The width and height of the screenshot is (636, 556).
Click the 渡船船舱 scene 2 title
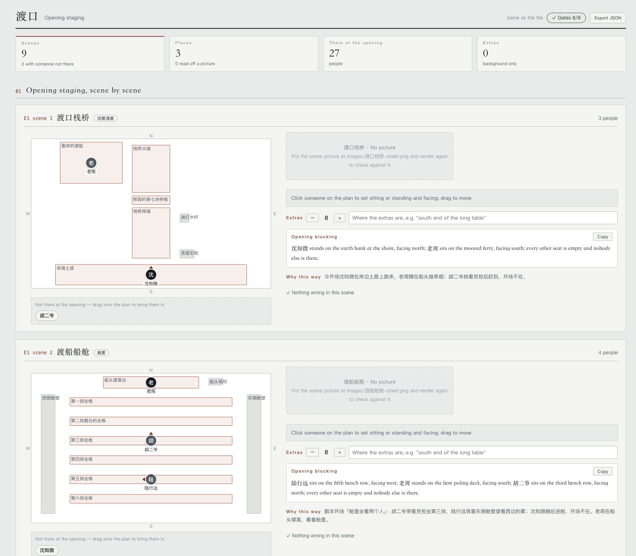[x=73, y=352]
